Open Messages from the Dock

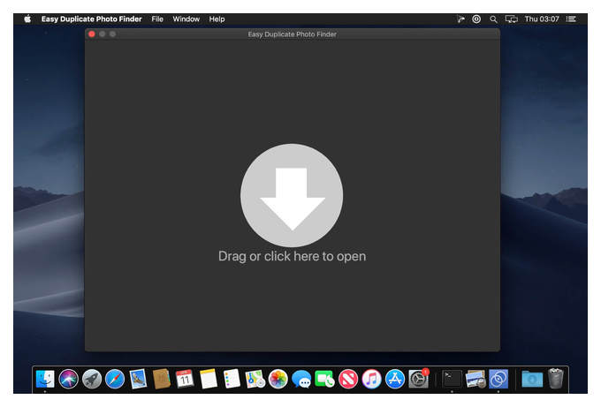coord(301,379)
